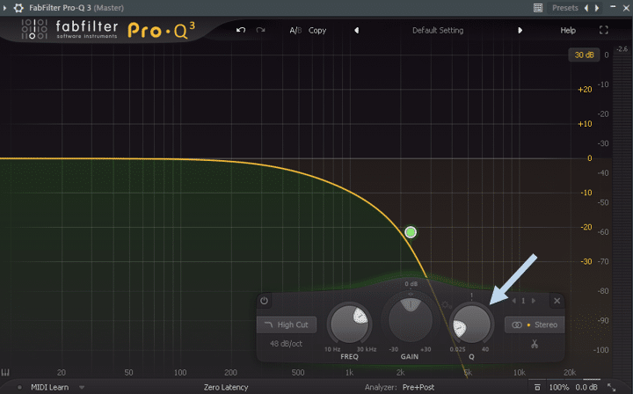The image size is (633, 394).
Task: Change the 48 dB/oct slope setting
Action: coord(286,344)
